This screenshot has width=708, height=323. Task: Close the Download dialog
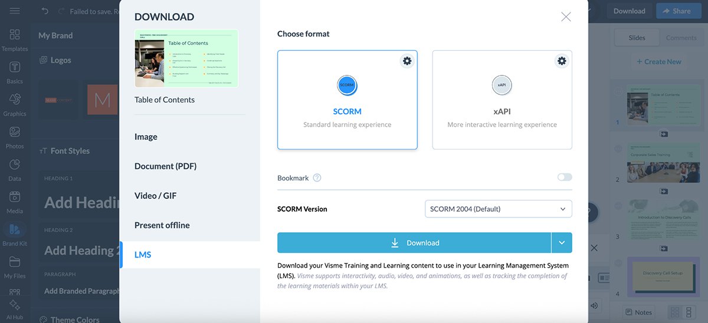pyautogui.click(x=566, y=17)
